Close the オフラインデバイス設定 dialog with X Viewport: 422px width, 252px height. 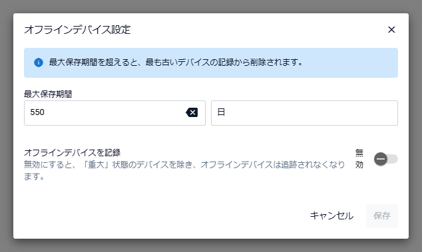click(x=391, y=29)
